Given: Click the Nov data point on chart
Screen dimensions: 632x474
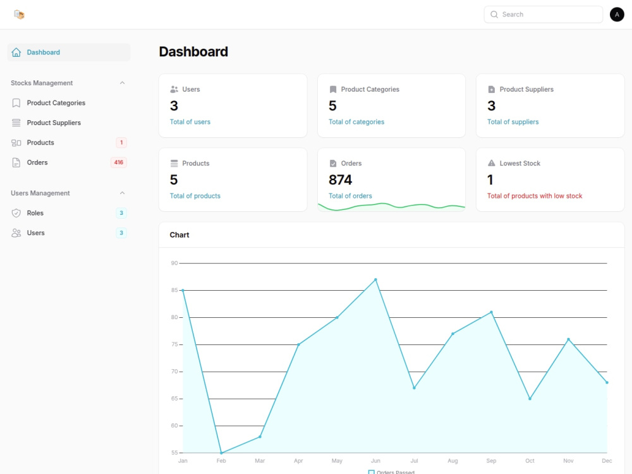Looking at the screenshot, I should click(568, 339).
